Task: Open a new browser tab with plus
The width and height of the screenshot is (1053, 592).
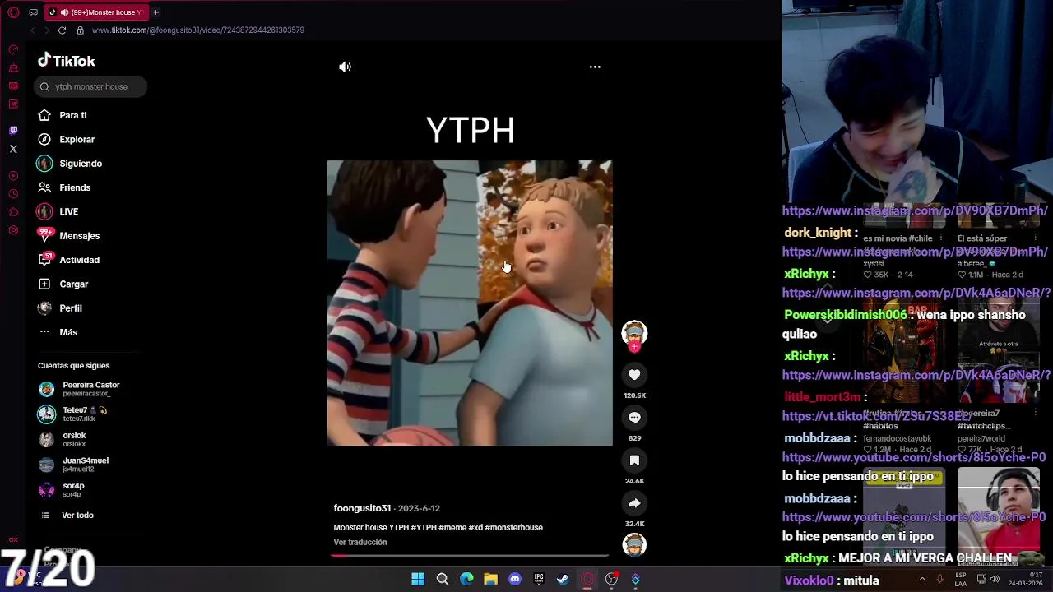Action: coord(155,12)
